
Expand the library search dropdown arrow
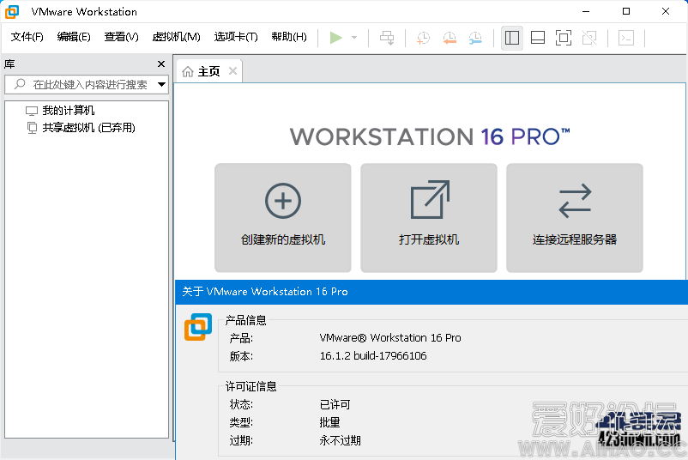point(161,84)
